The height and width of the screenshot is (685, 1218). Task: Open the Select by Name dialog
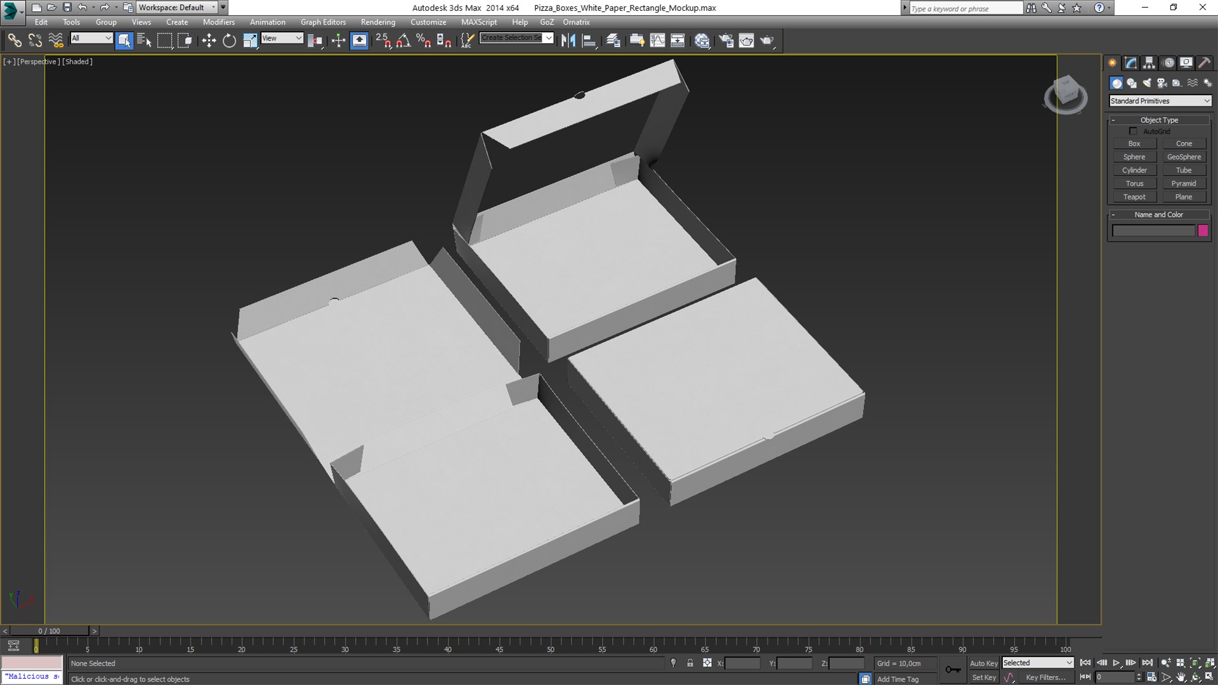coord(144,41)
